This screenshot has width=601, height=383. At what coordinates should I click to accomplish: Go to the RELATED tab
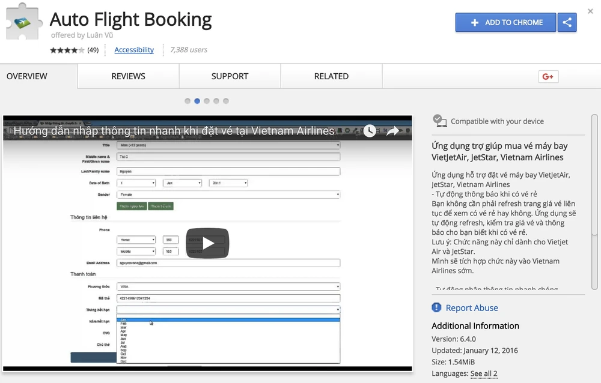point(331,76)
